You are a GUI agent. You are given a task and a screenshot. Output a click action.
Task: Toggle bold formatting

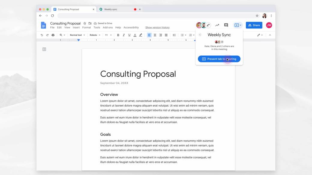[118, 35]
